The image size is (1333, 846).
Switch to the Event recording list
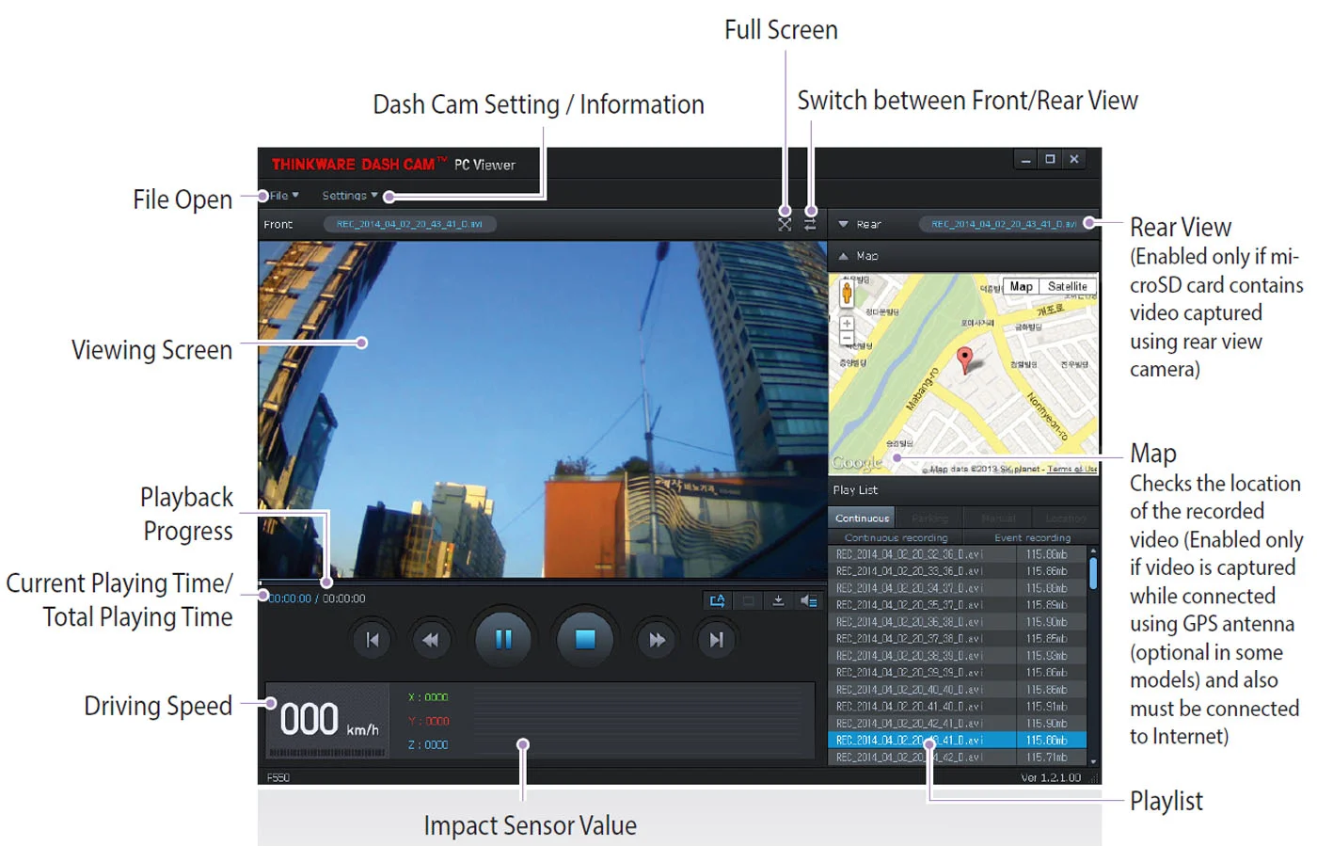tap(1032, 537)
